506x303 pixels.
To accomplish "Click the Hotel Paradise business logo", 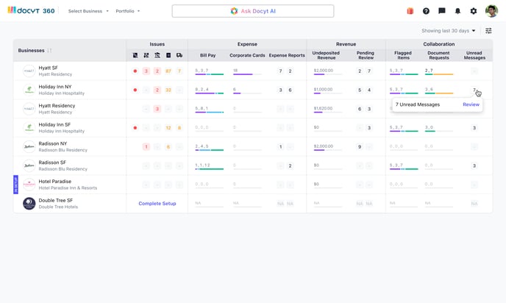I will 29,185.
